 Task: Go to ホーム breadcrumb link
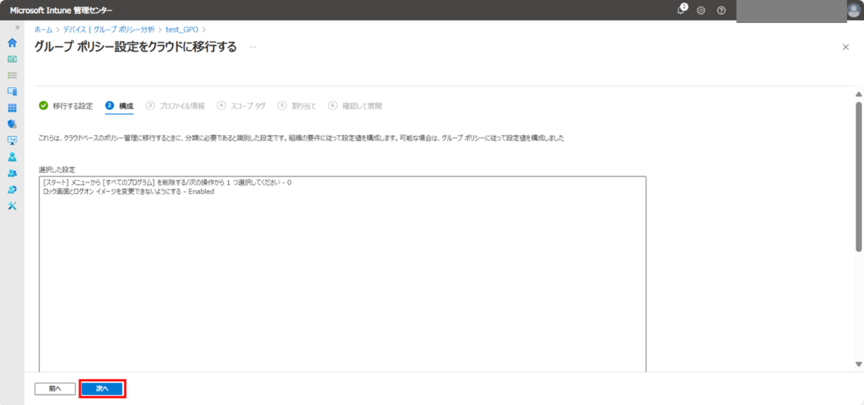pyautogui.click(x=42, y=29)
